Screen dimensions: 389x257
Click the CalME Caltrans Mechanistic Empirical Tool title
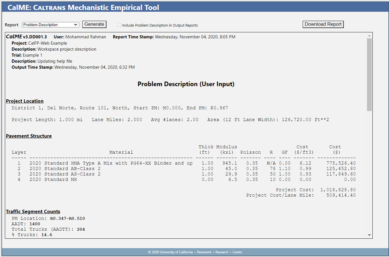tap(83, 8)
